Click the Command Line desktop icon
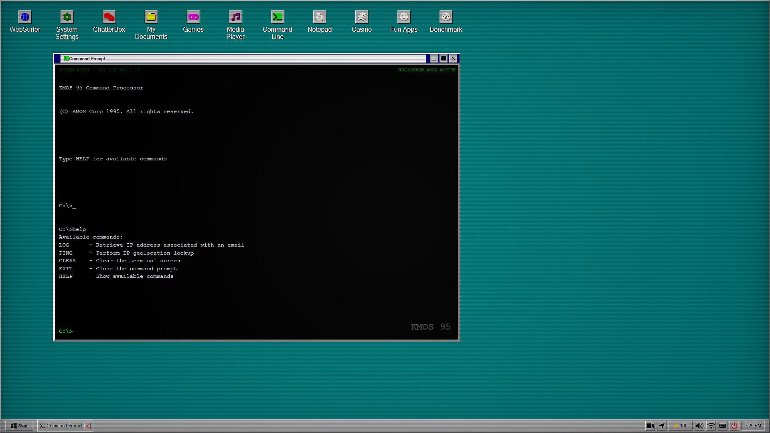Viewport: 770px width, 433px height. [x=278, y=17]
